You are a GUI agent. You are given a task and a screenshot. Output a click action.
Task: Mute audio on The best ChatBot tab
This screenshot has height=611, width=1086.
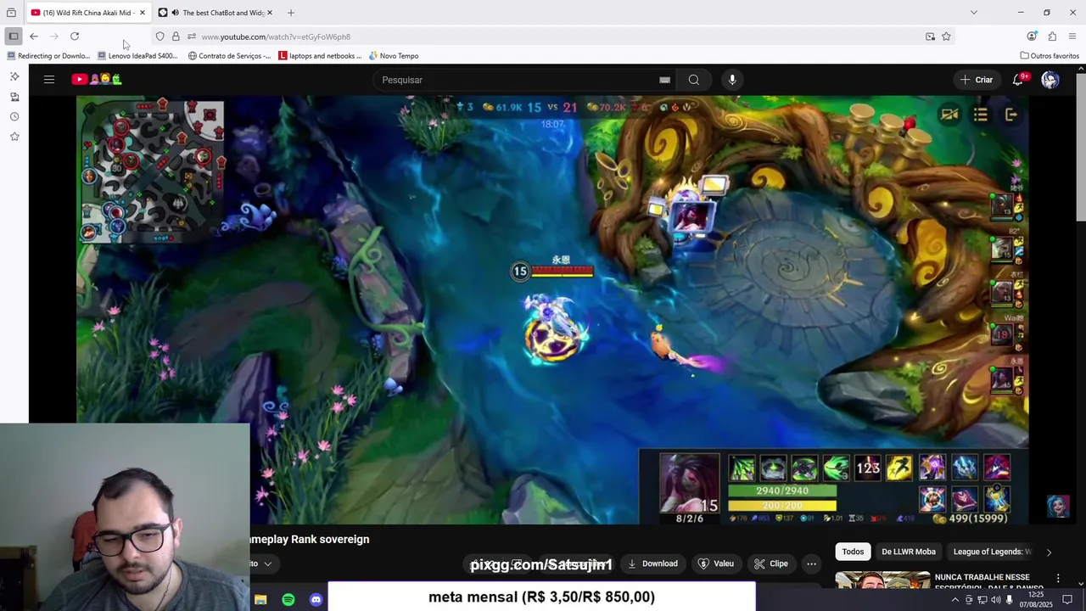175,13
